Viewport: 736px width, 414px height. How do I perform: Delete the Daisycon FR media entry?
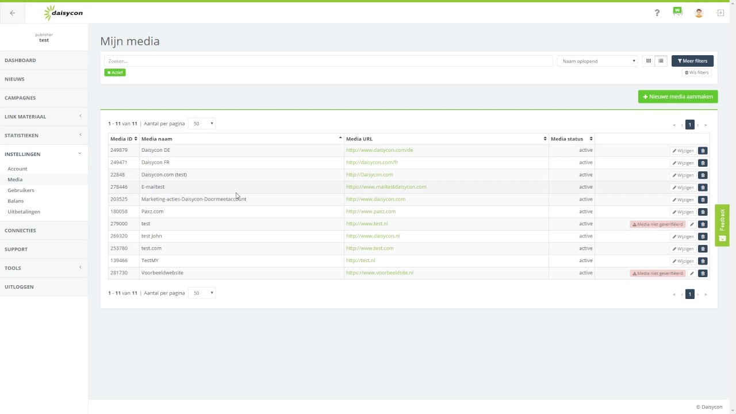coord(703,163)
